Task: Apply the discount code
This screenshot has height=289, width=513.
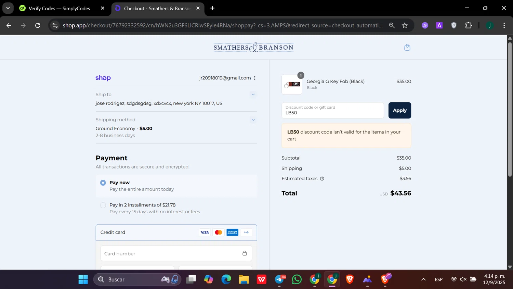Action: (x=399, y=110)
